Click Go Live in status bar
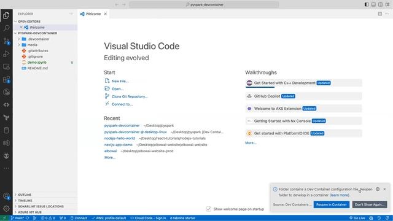This screenshot has width=393, height=221. (x=357, y=218)
